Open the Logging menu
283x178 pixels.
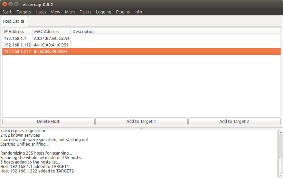coord(104,12)
